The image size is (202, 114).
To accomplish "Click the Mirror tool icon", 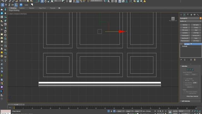I will coord(105,1).
